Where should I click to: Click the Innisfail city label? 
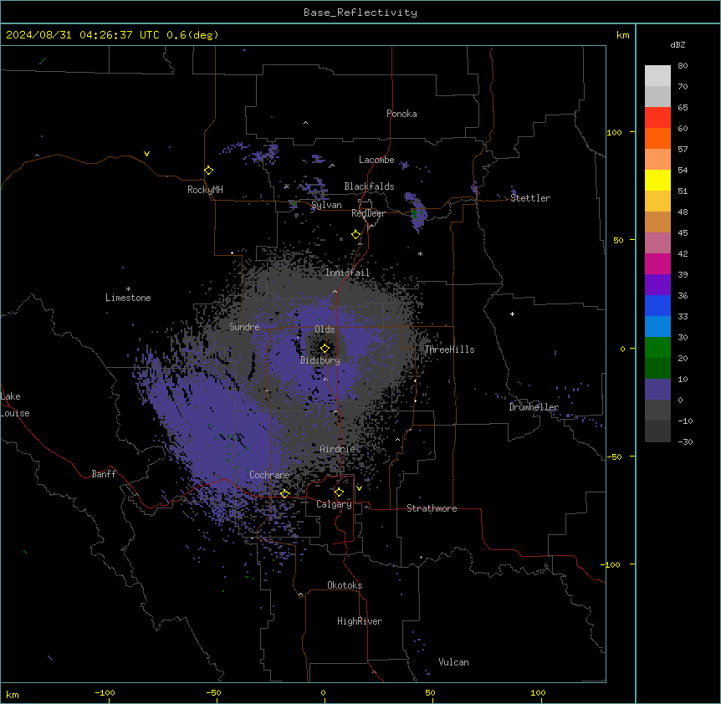(348, 273)
